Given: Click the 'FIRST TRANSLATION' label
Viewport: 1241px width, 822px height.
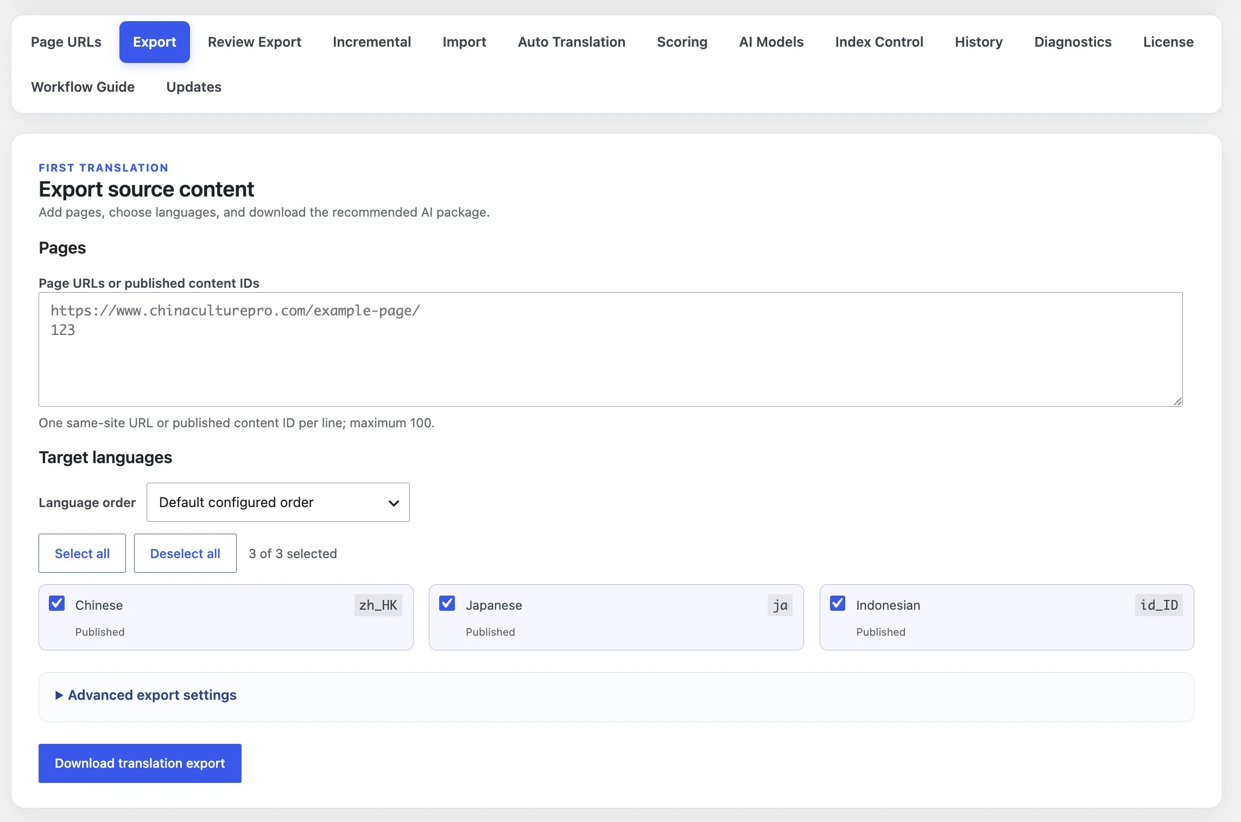Looking at the screenshot, I should [x=103, y=168].
